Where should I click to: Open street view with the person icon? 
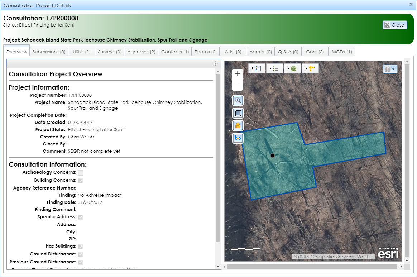[x=238, y=125]
